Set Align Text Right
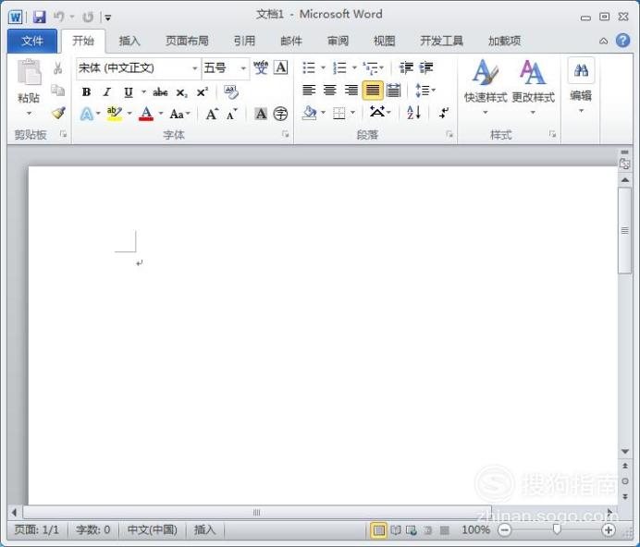640x547 pixels. click(x=351, y=90)
